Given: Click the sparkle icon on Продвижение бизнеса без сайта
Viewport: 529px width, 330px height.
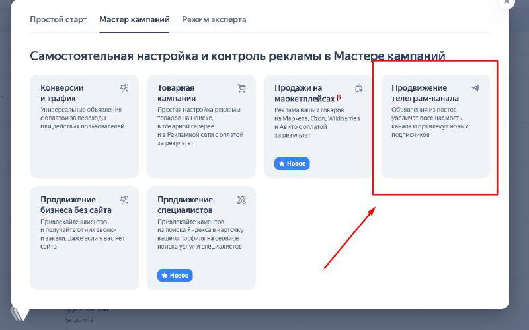Looking at the screenshot, I should click(x=124, y=200).
